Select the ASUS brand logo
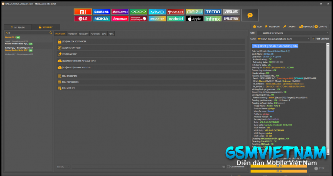 click(x=232, y=12)
